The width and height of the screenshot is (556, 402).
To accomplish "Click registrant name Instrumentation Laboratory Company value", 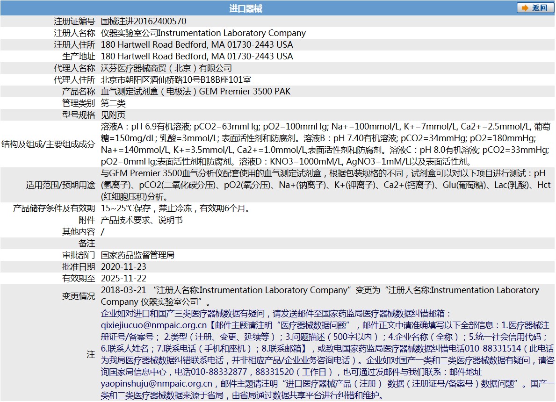I will tap(203, 33).
